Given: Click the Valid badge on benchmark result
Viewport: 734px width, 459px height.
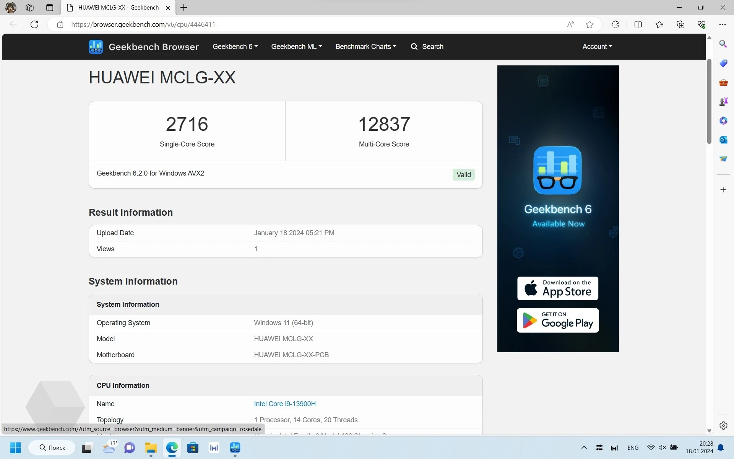Looking at the screenshot, I should 463,174.
